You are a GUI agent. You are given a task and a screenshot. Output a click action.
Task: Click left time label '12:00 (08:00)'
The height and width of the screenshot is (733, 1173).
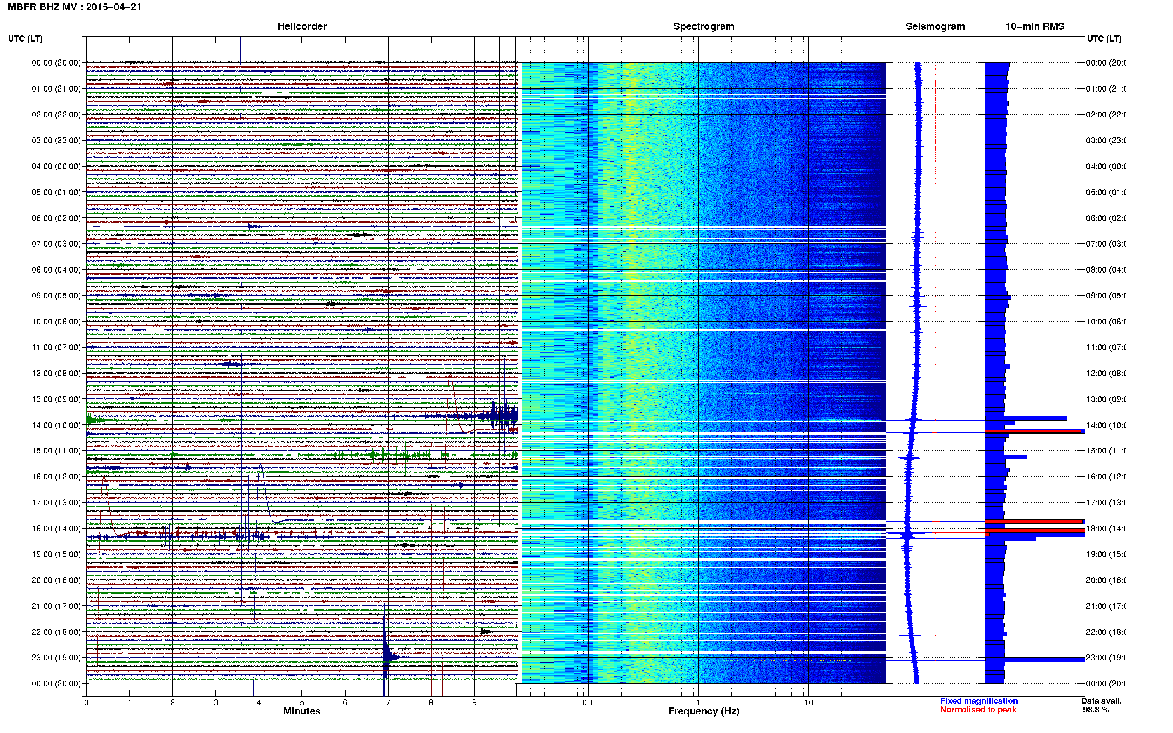(56, 373)
